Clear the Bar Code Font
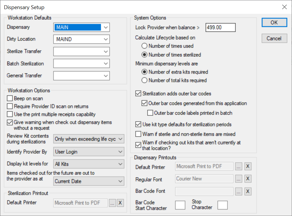 pyautogui.click(x=248, y=191)
